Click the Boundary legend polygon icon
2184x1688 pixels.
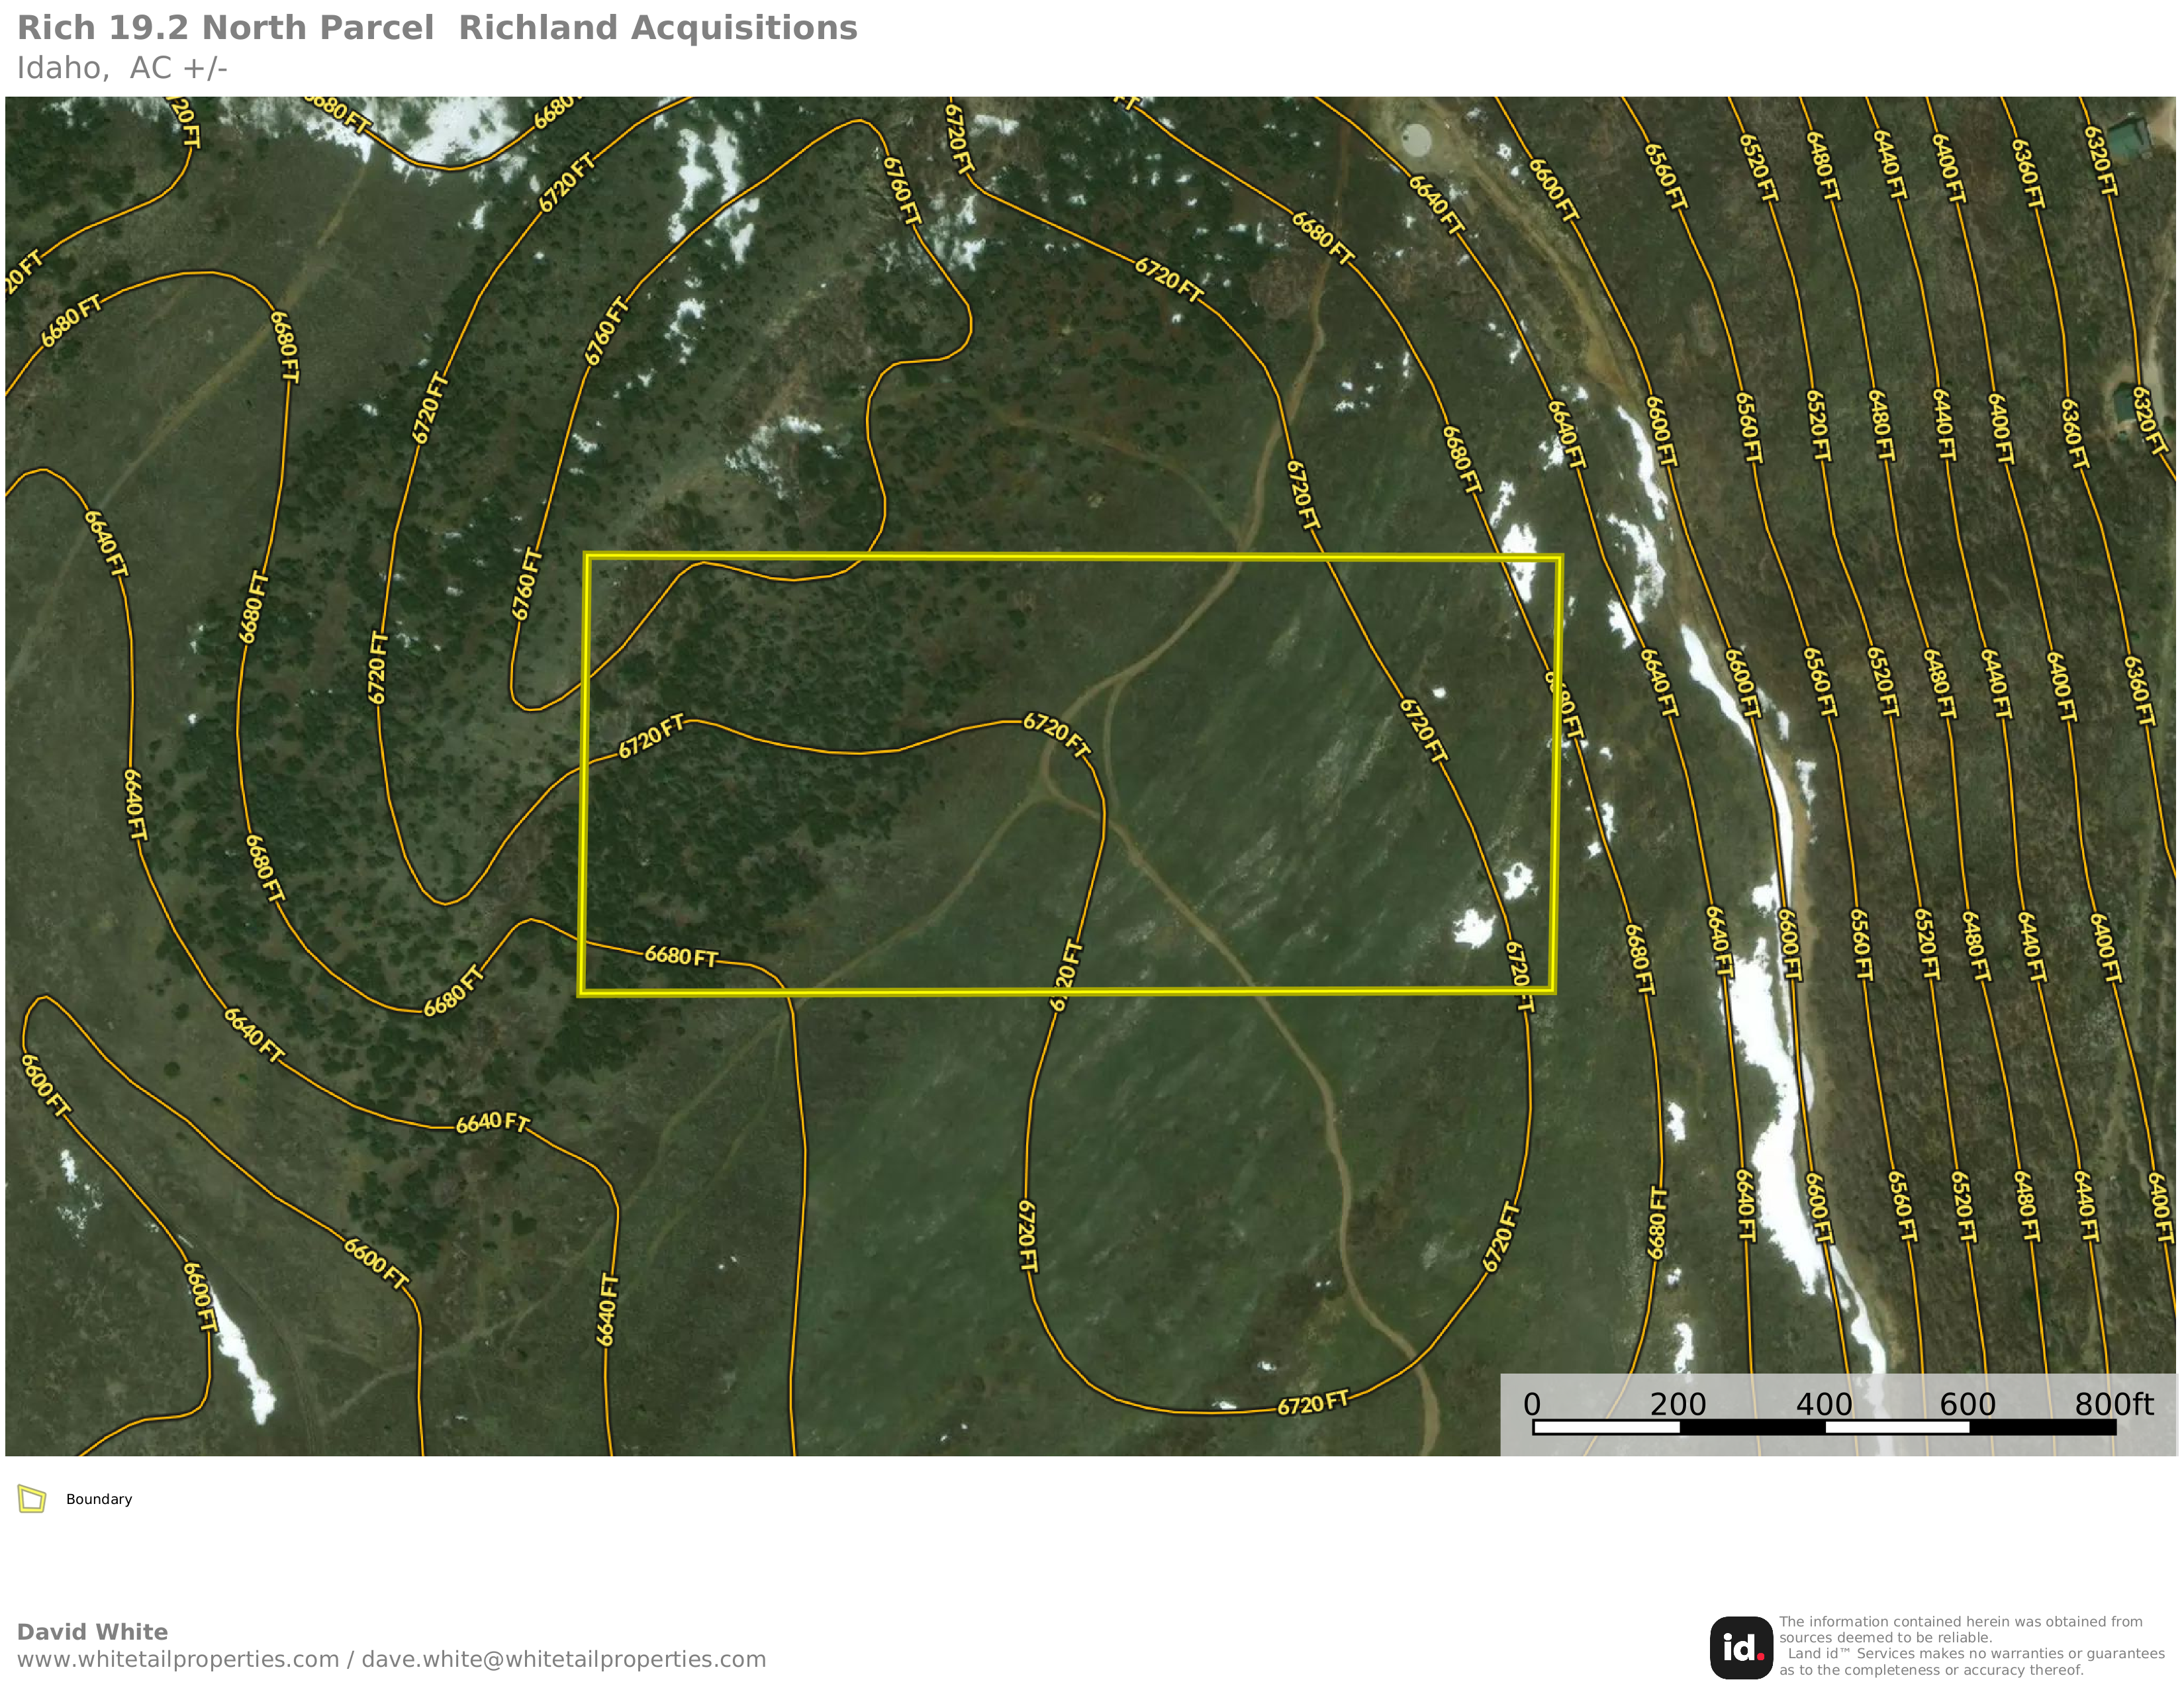[x=32, y=1499]
